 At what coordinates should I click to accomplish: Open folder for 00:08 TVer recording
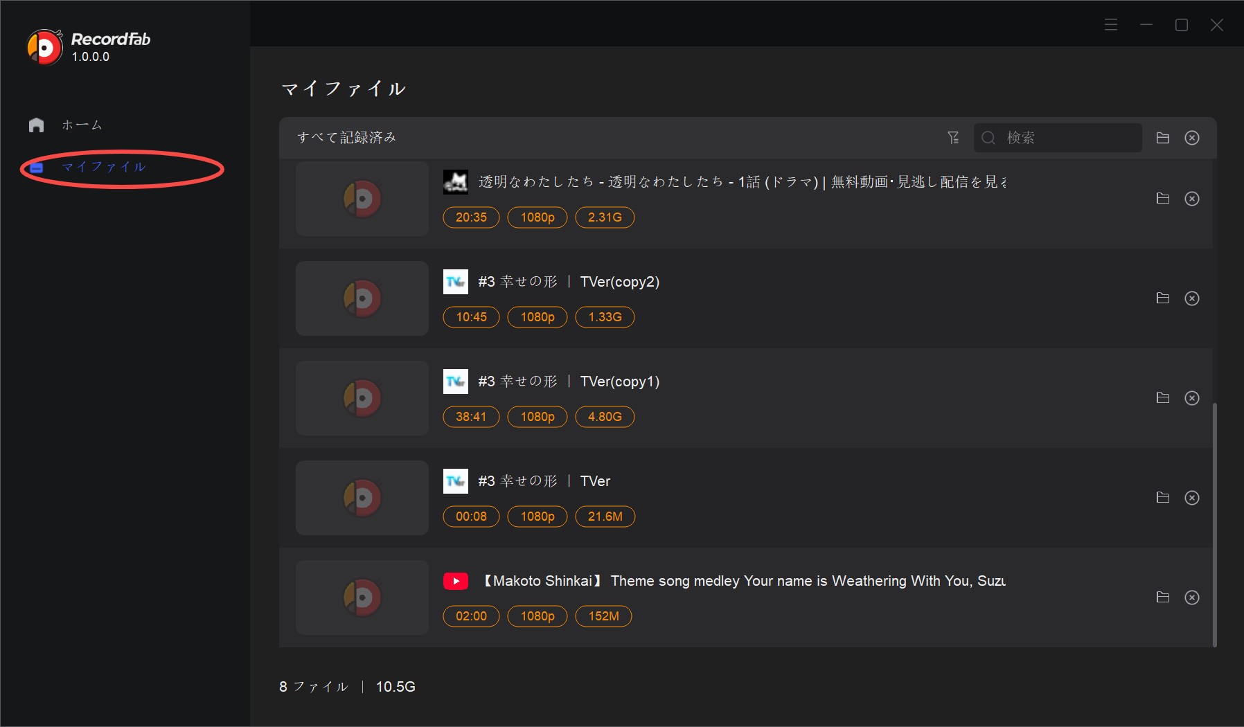click(x=1163, y=498)
